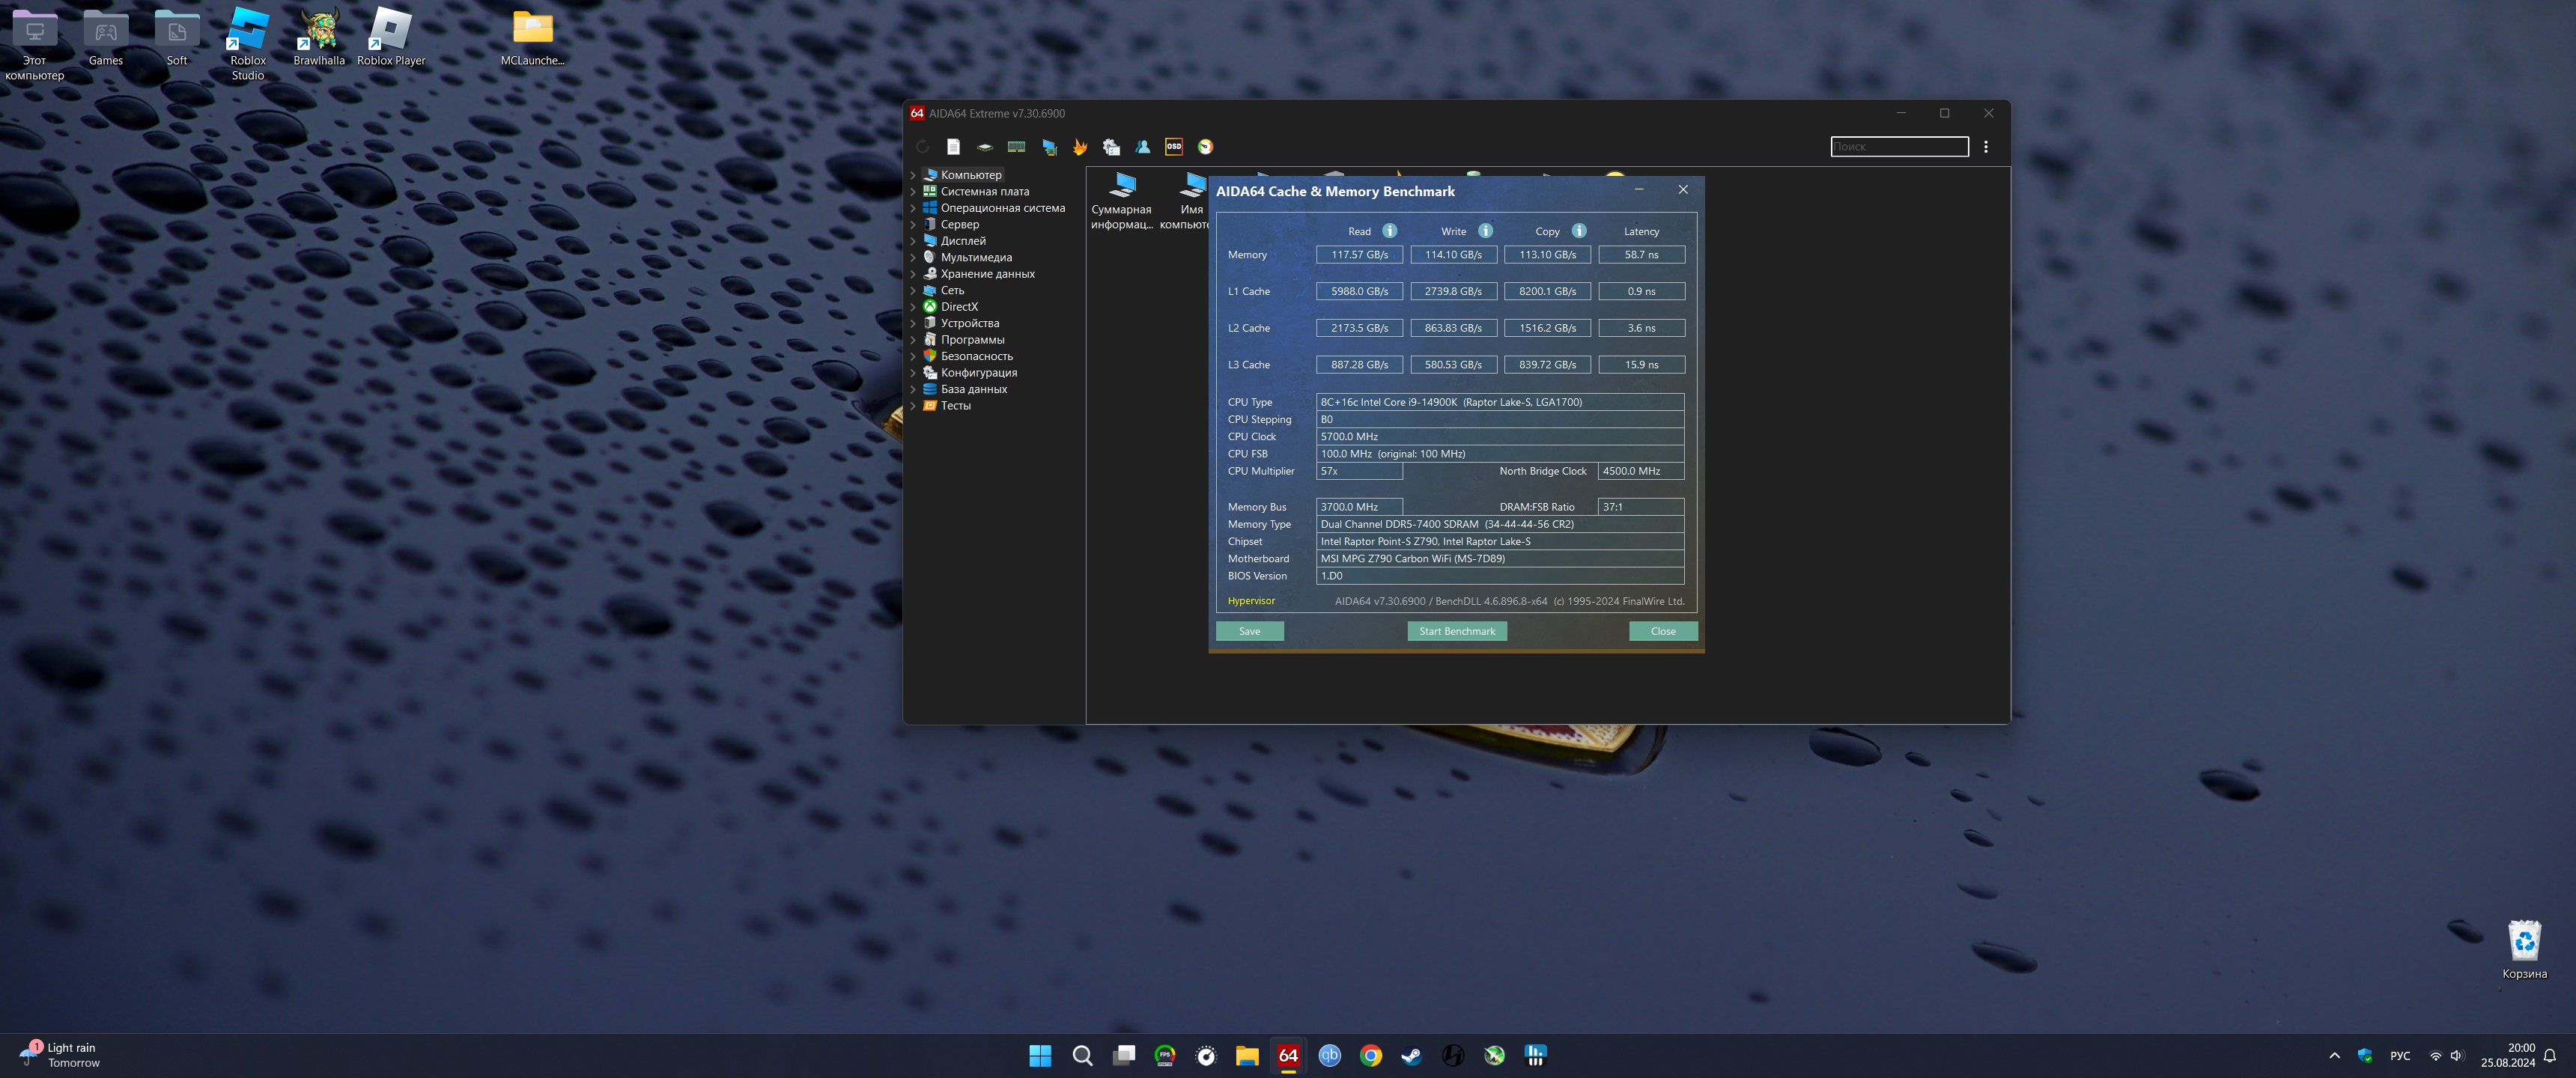
Task: Open the three-dot menu in AIDA64
Action: point(1985,147)
